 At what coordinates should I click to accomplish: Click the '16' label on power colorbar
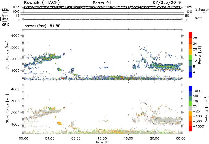tap(195, 55)
